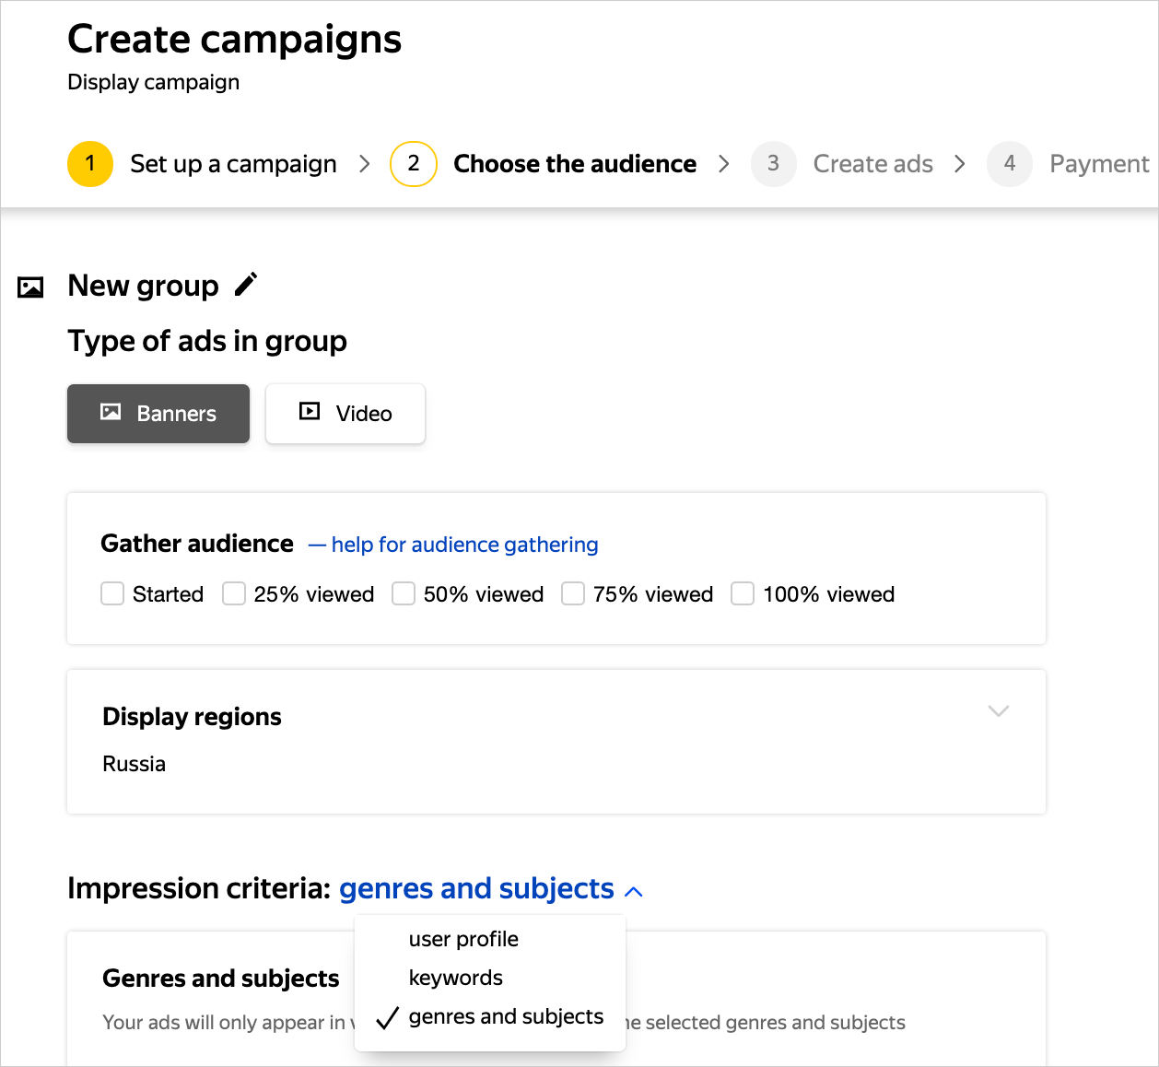Click step 1 circle icon
This screenshot has height=1067, width=1159.
coord(90,164)
